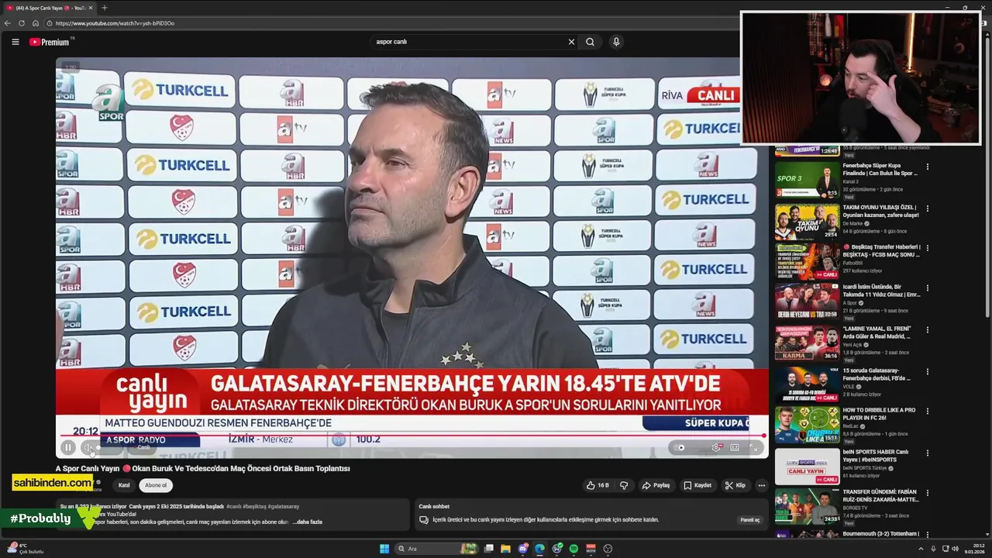Open more actions menu below video

tap(761, 485)
